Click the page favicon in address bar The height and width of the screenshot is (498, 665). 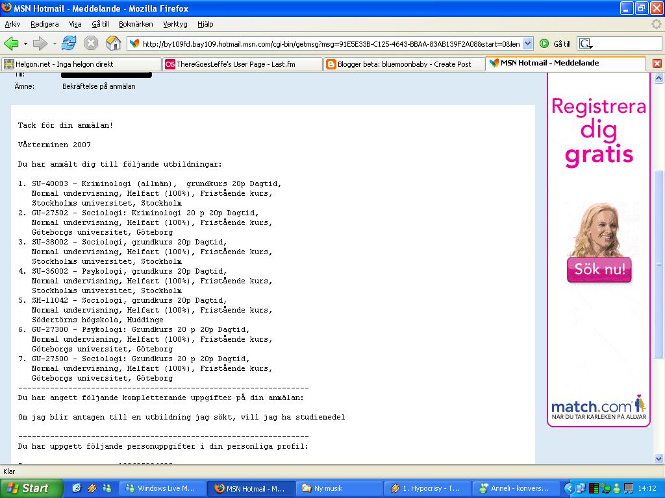click(x=134, y=43)
